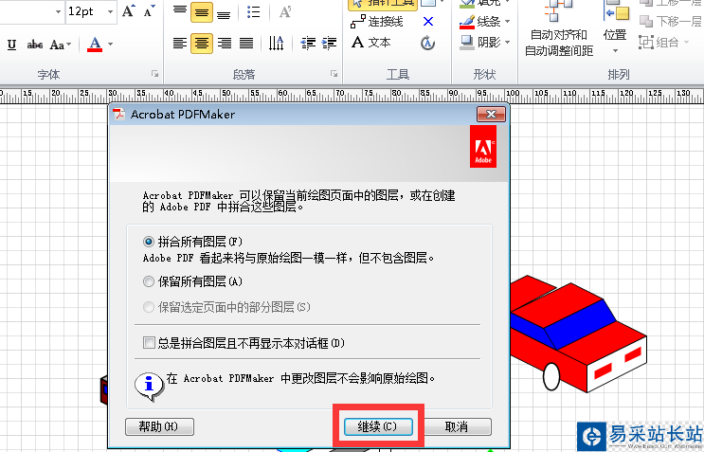The height and width of the screenshot is (452, 704).
Task: Select the 文本 text tool
Action: click(x=371, y=43)
